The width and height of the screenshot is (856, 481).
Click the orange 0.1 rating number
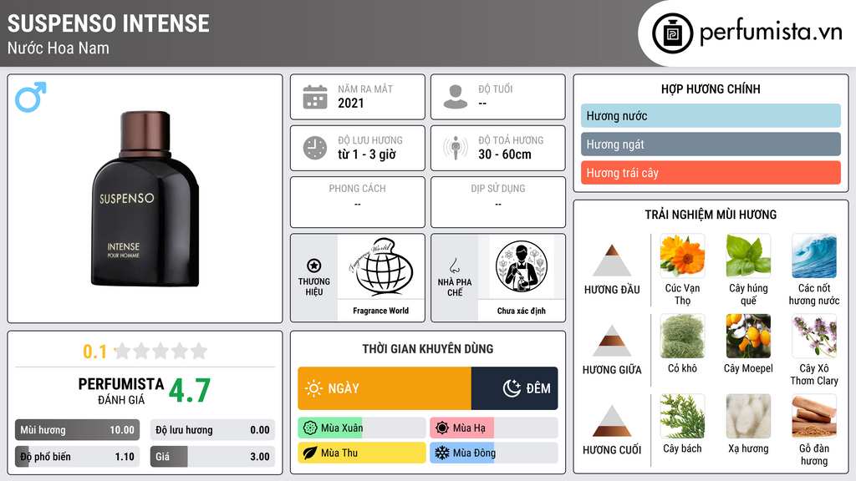point(94,352)
